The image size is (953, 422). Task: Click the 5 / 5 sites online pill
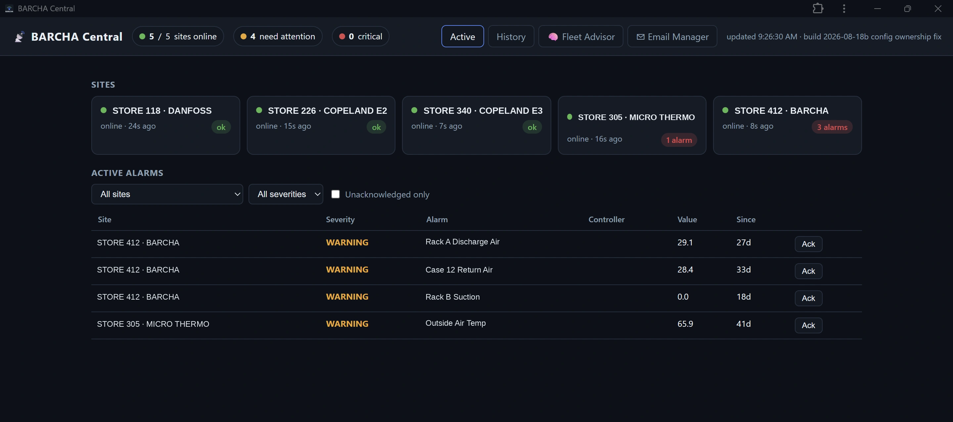pyautogui.click(x=178, y=36)
